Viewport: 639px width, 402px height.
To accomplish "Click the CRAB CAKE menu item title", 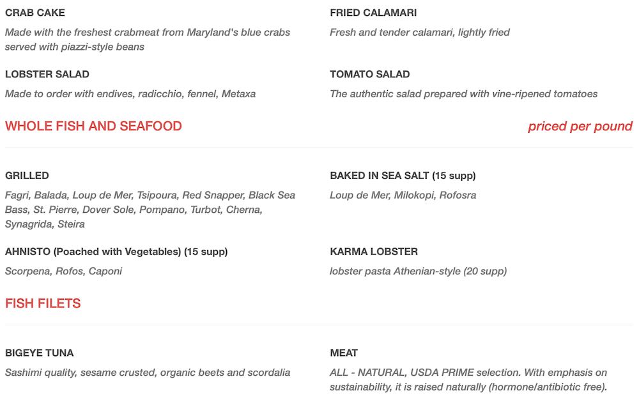I will click(35, 13).
